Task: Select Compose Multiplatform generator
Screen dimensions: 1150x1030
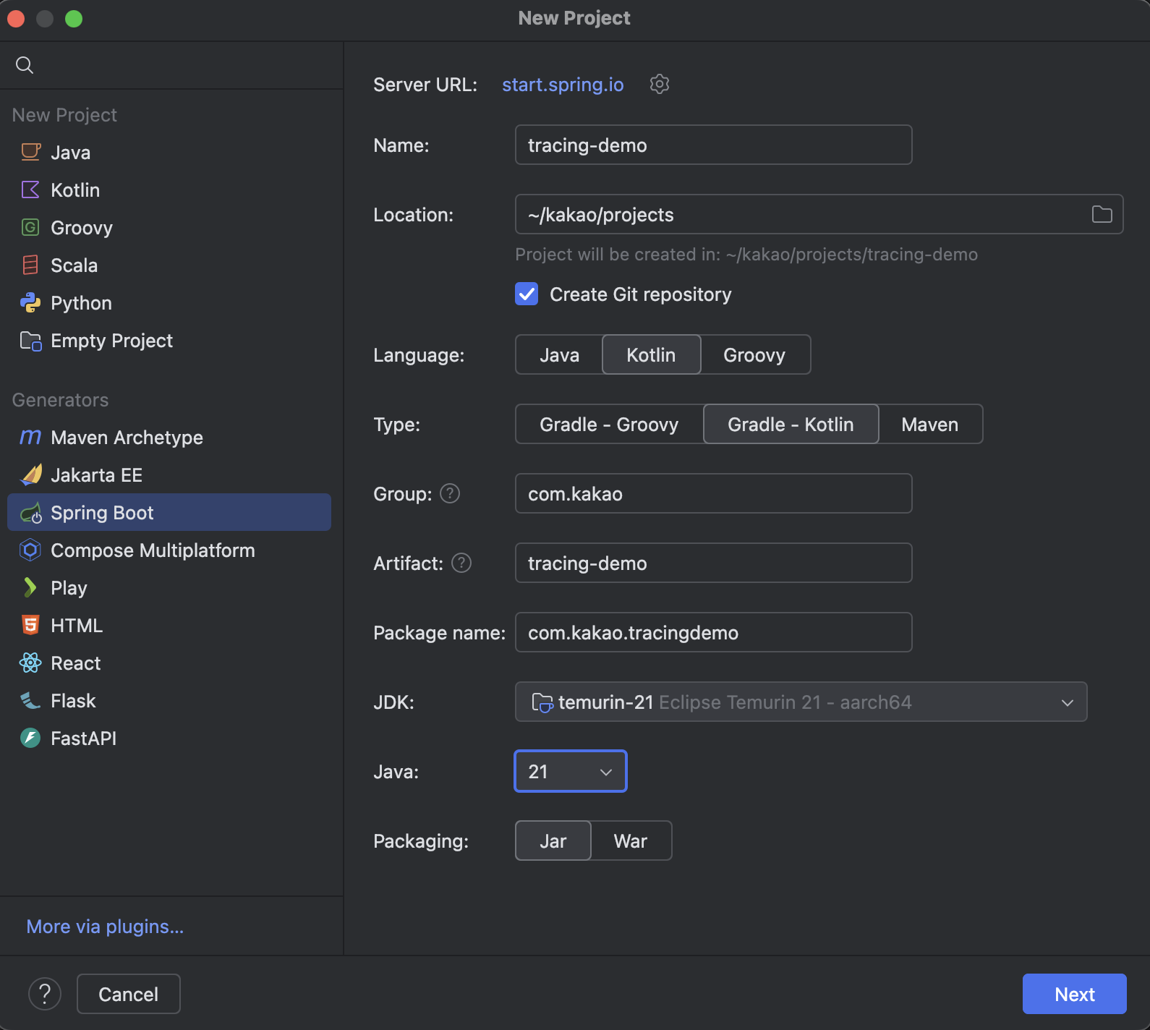Action: point(169,550)
